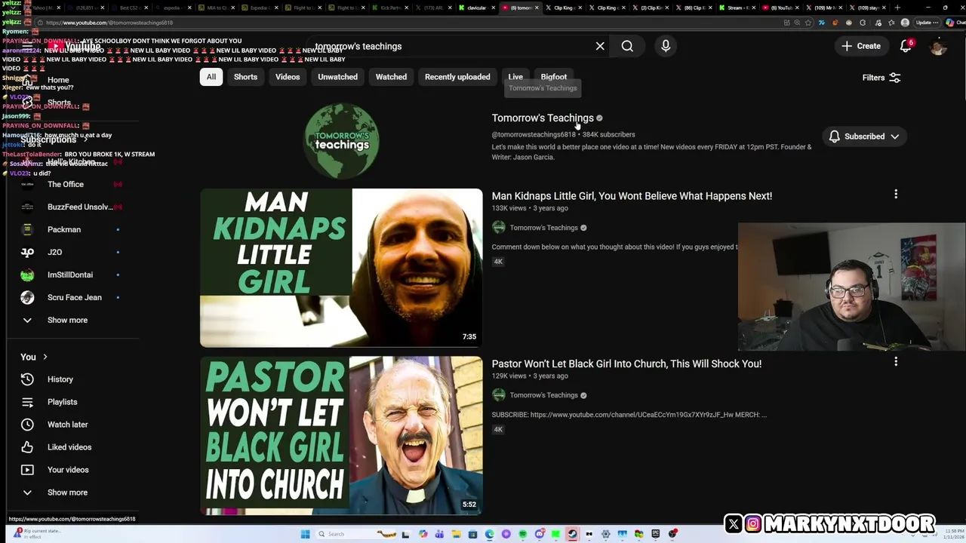The height and width of the screenshot is (543, 966).
Task: Open Liked videos in the sidebar
Action: click(71, 447)
